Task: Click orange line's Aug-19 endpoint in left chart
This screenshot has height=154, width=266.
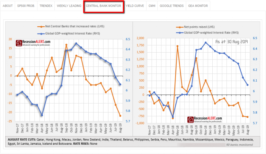Action: [120, 116]
